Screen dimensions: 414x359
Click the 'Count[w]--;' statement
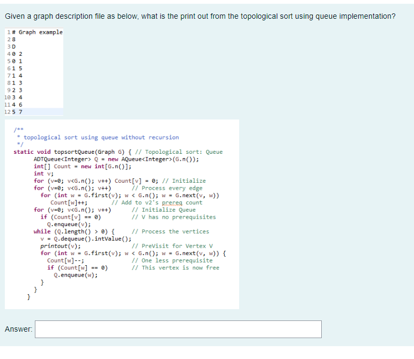(65, 260)
